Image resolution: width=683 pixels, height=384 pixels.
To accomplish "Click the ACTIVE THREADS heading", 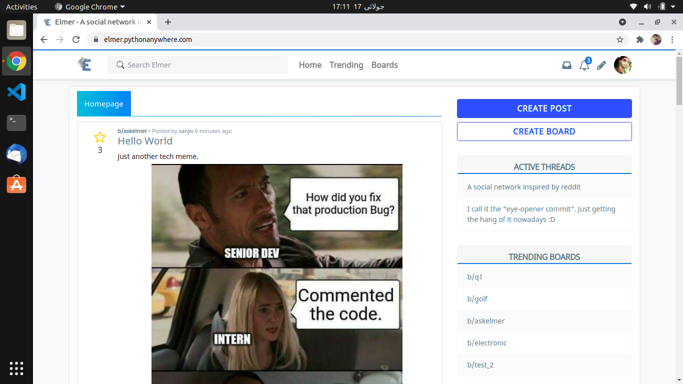I will pos(544,167).
